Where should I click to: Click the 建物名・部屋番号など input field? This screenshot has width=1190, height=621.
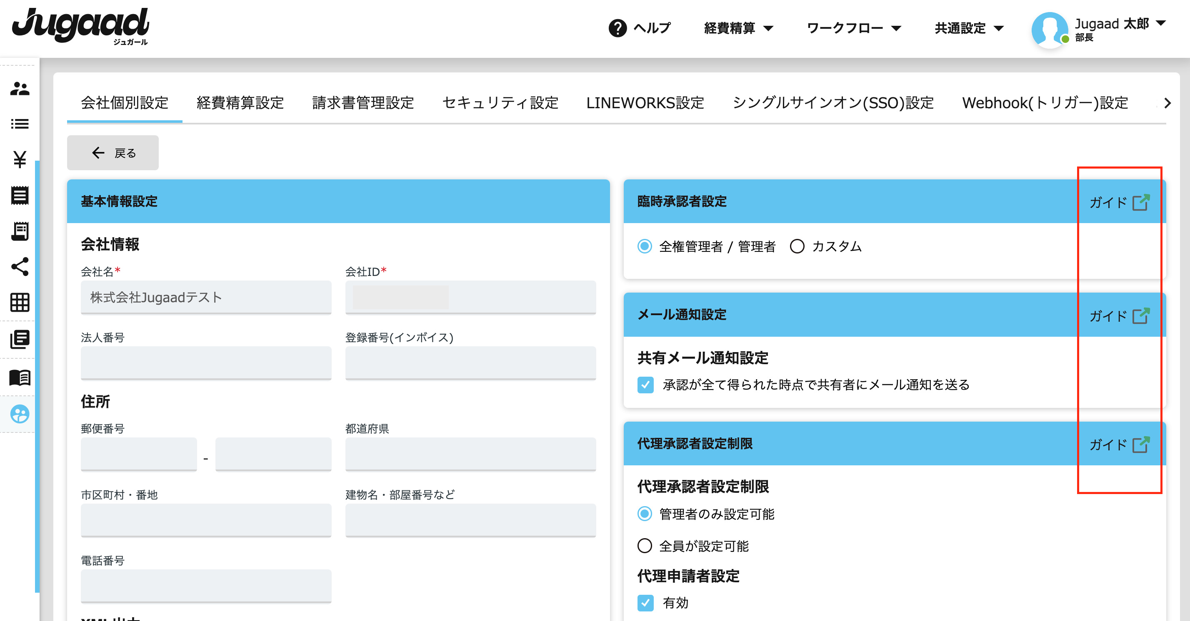click(470, 520)
